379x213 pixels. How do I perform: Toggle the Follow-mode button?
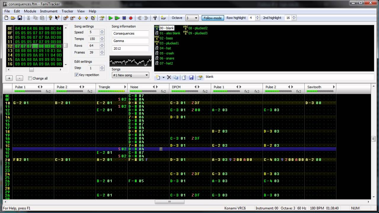pyautogui.click(x=213, y=18)
